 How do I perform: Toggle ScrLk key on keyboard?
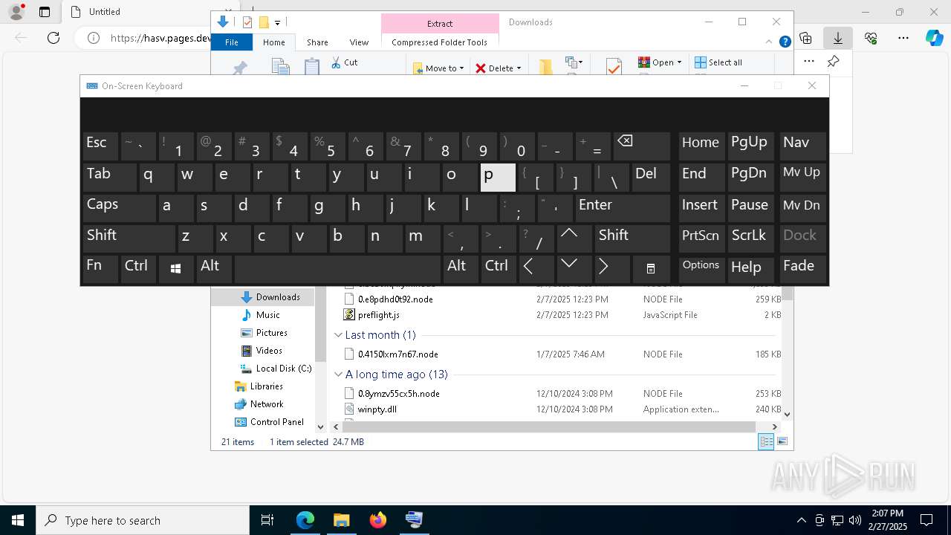pos(751,238)
